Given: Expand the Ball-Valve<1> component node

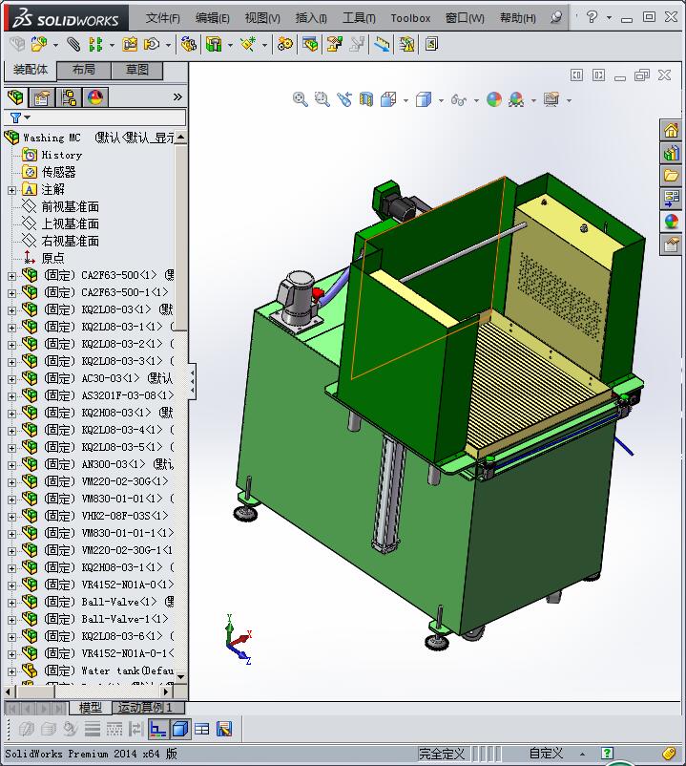Looking at the screenshot, I should tap(11, 603).
